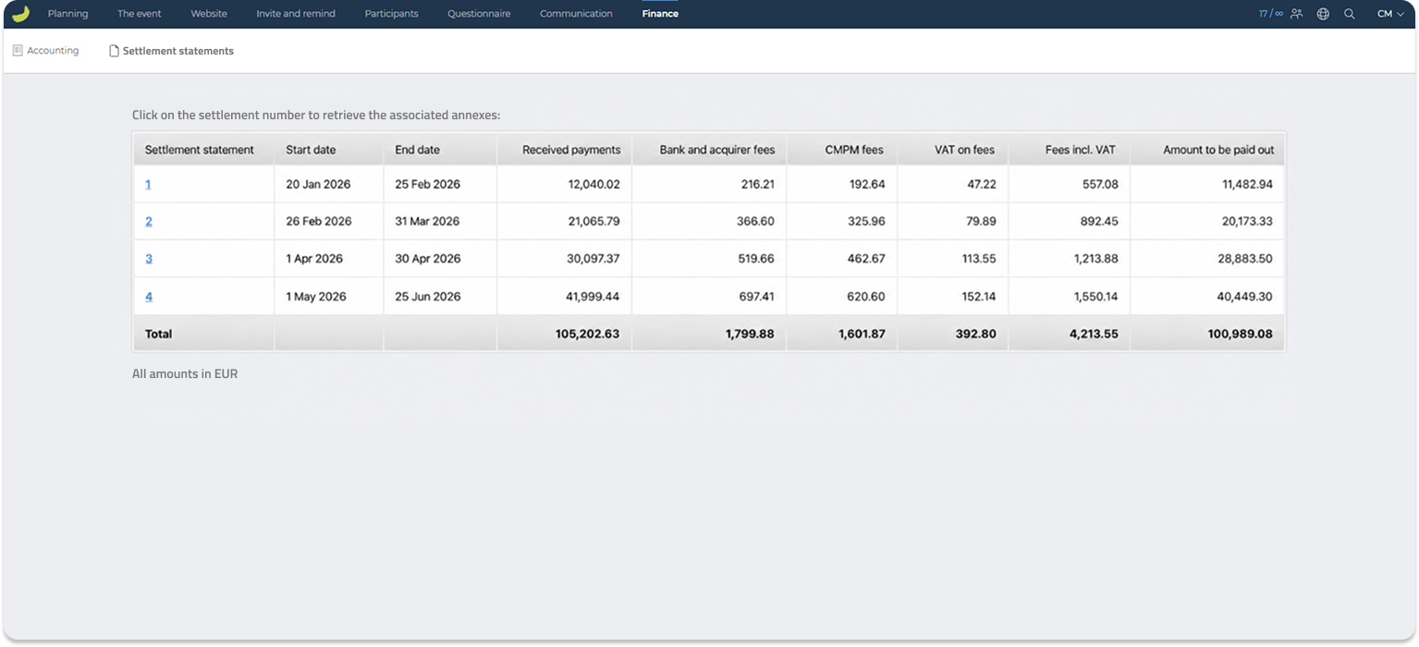Click bank fee value 216.21
1419x647 pixels.
(x=757, y=185)
